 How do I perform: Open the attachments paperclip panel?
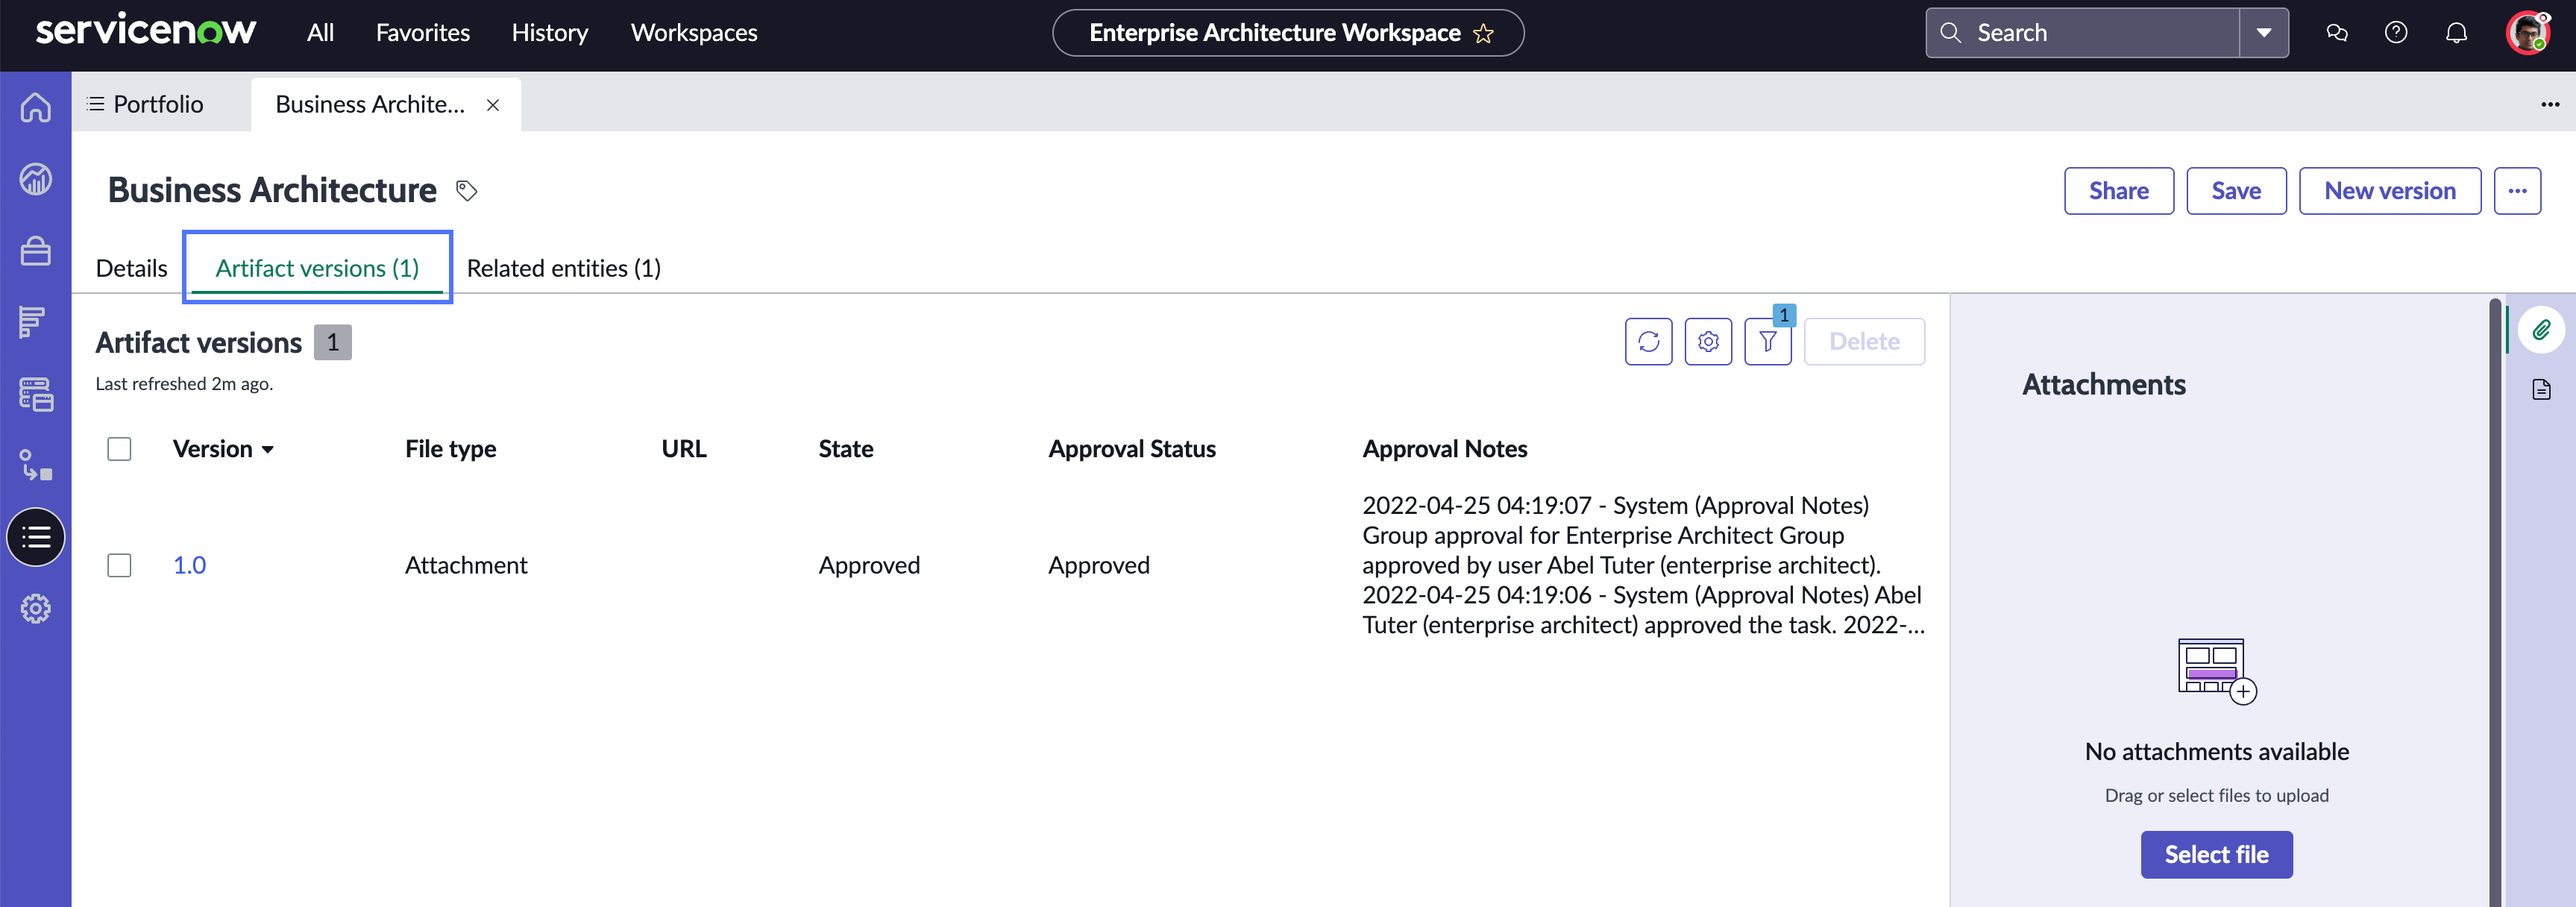click(2541, 330)
